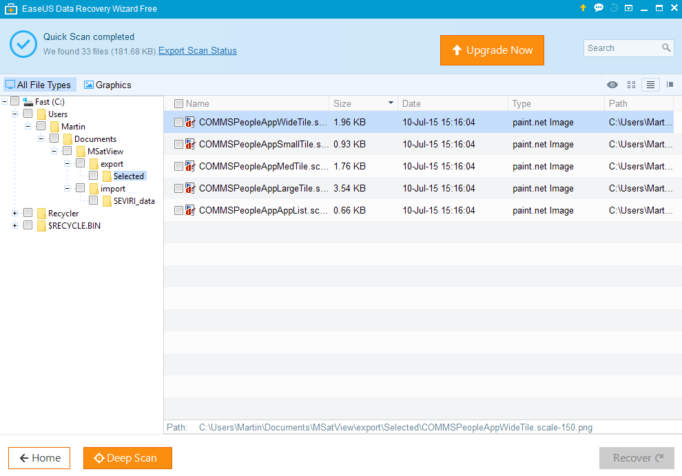682x476 pixels.
Task: Click the import folder icon
Action: (x=94, y=189)
